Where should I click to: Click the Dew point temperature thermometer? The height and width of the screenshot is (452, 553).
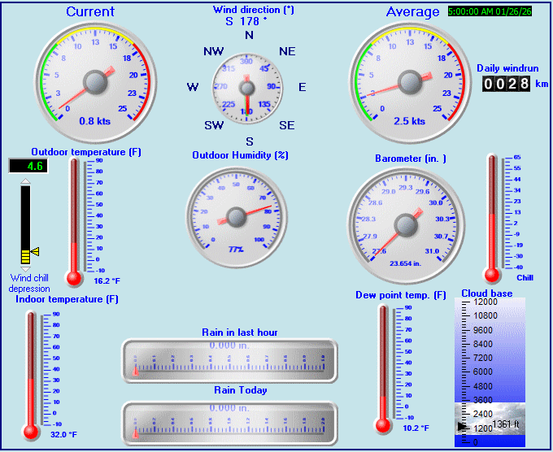[x=383, y=366]
